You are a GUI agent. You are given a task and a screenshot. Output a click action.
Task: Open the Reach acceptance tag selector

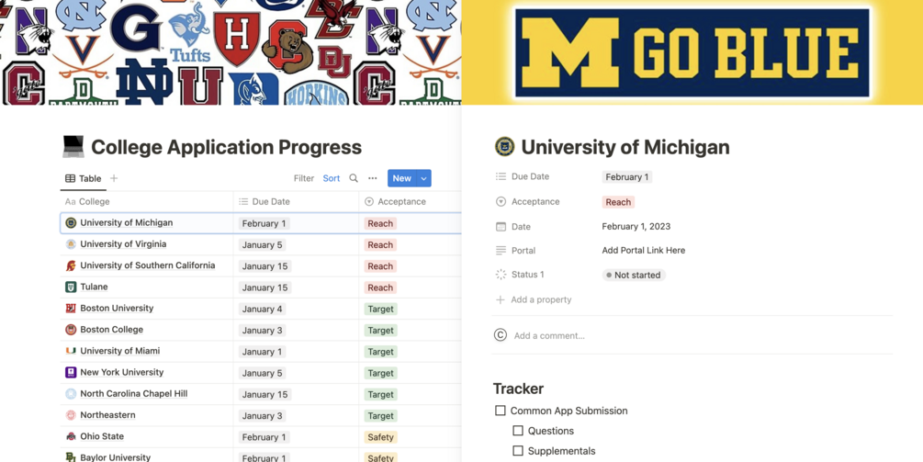tap(618, 202)
